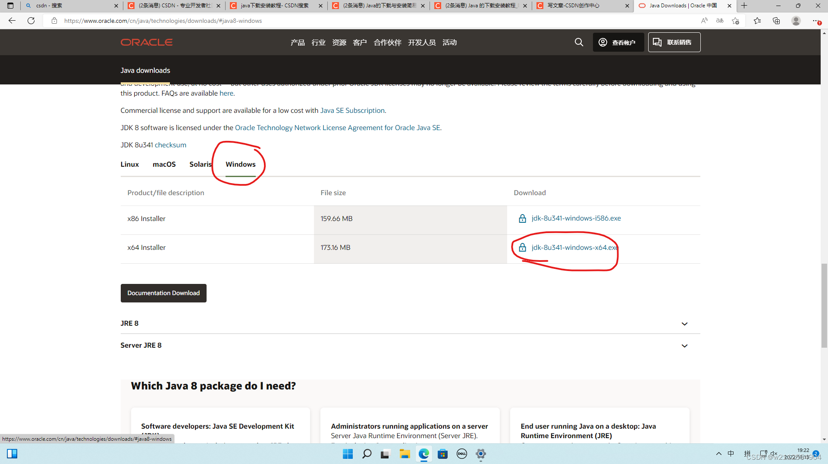Reload the page with refresh icon
Screen dimensions: 828x464
pyautogui.click(x=31, y=21)
